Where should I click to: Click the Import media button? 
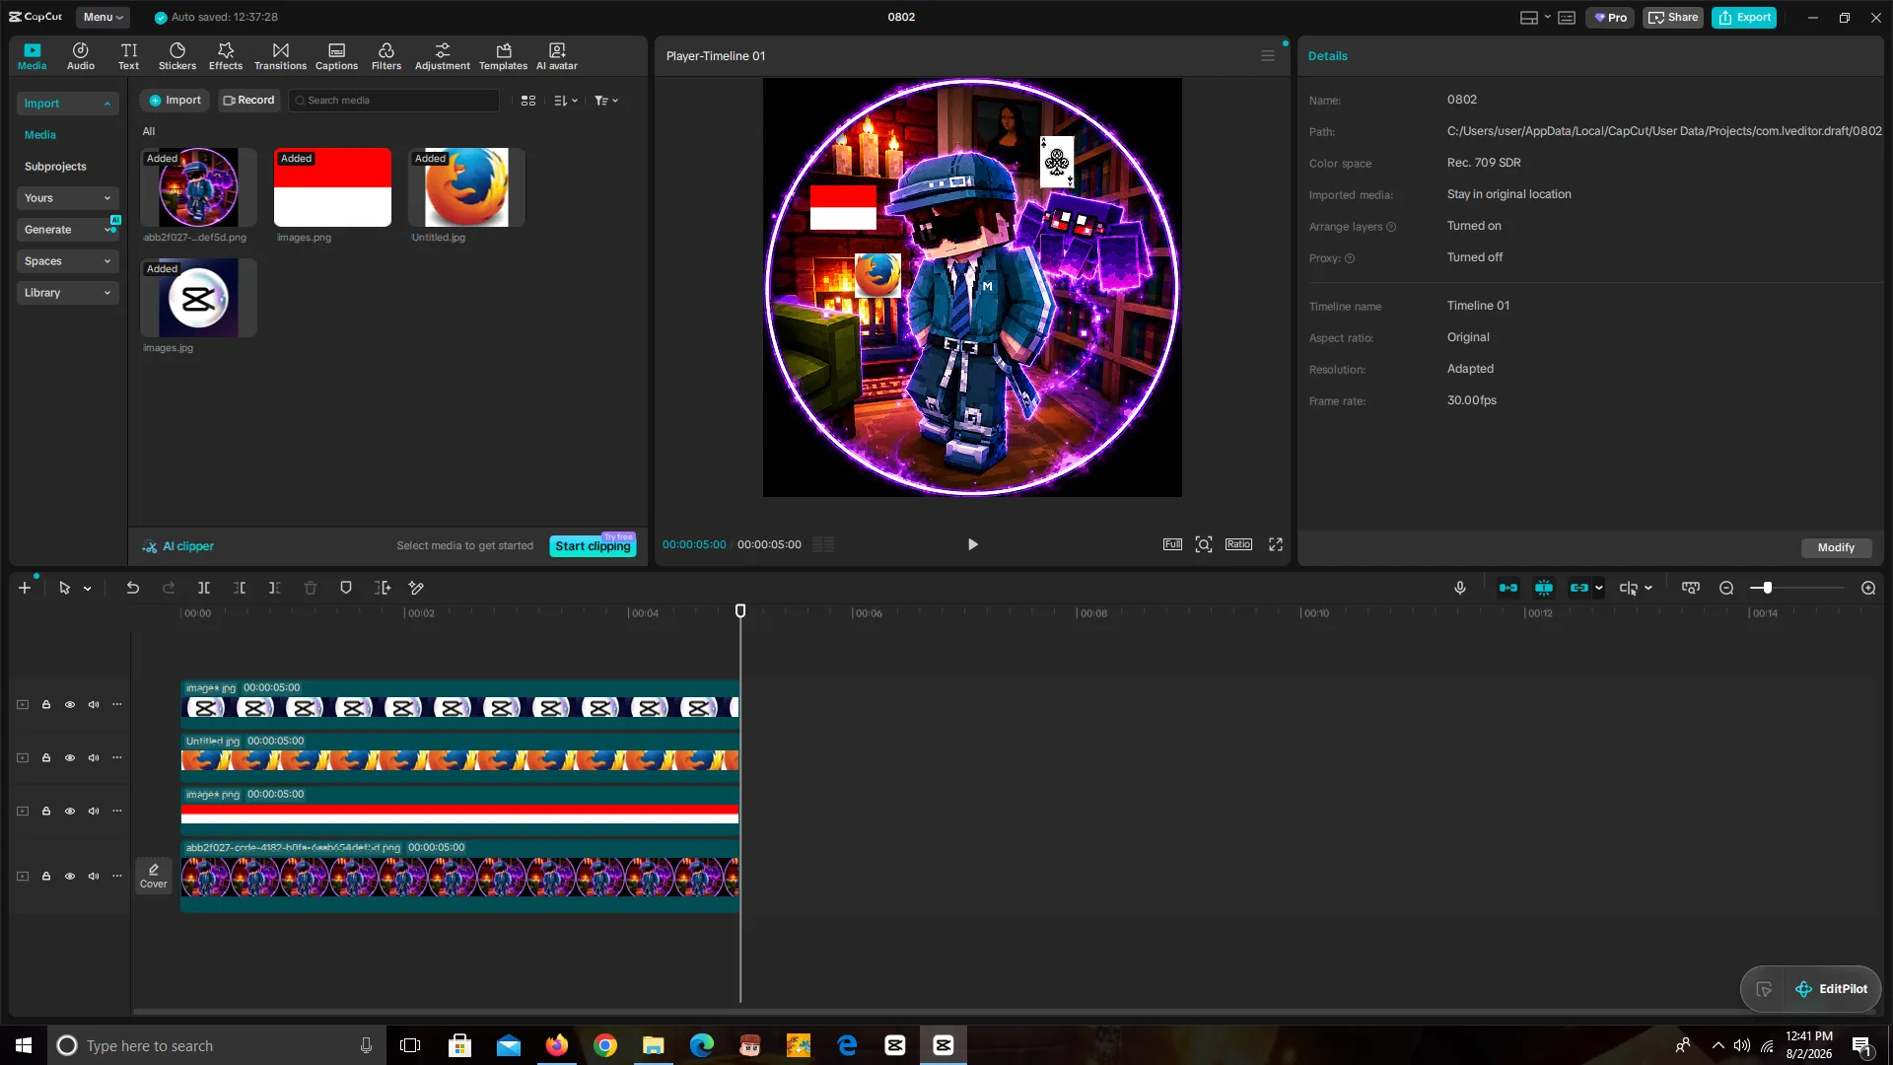pos(175,101)
